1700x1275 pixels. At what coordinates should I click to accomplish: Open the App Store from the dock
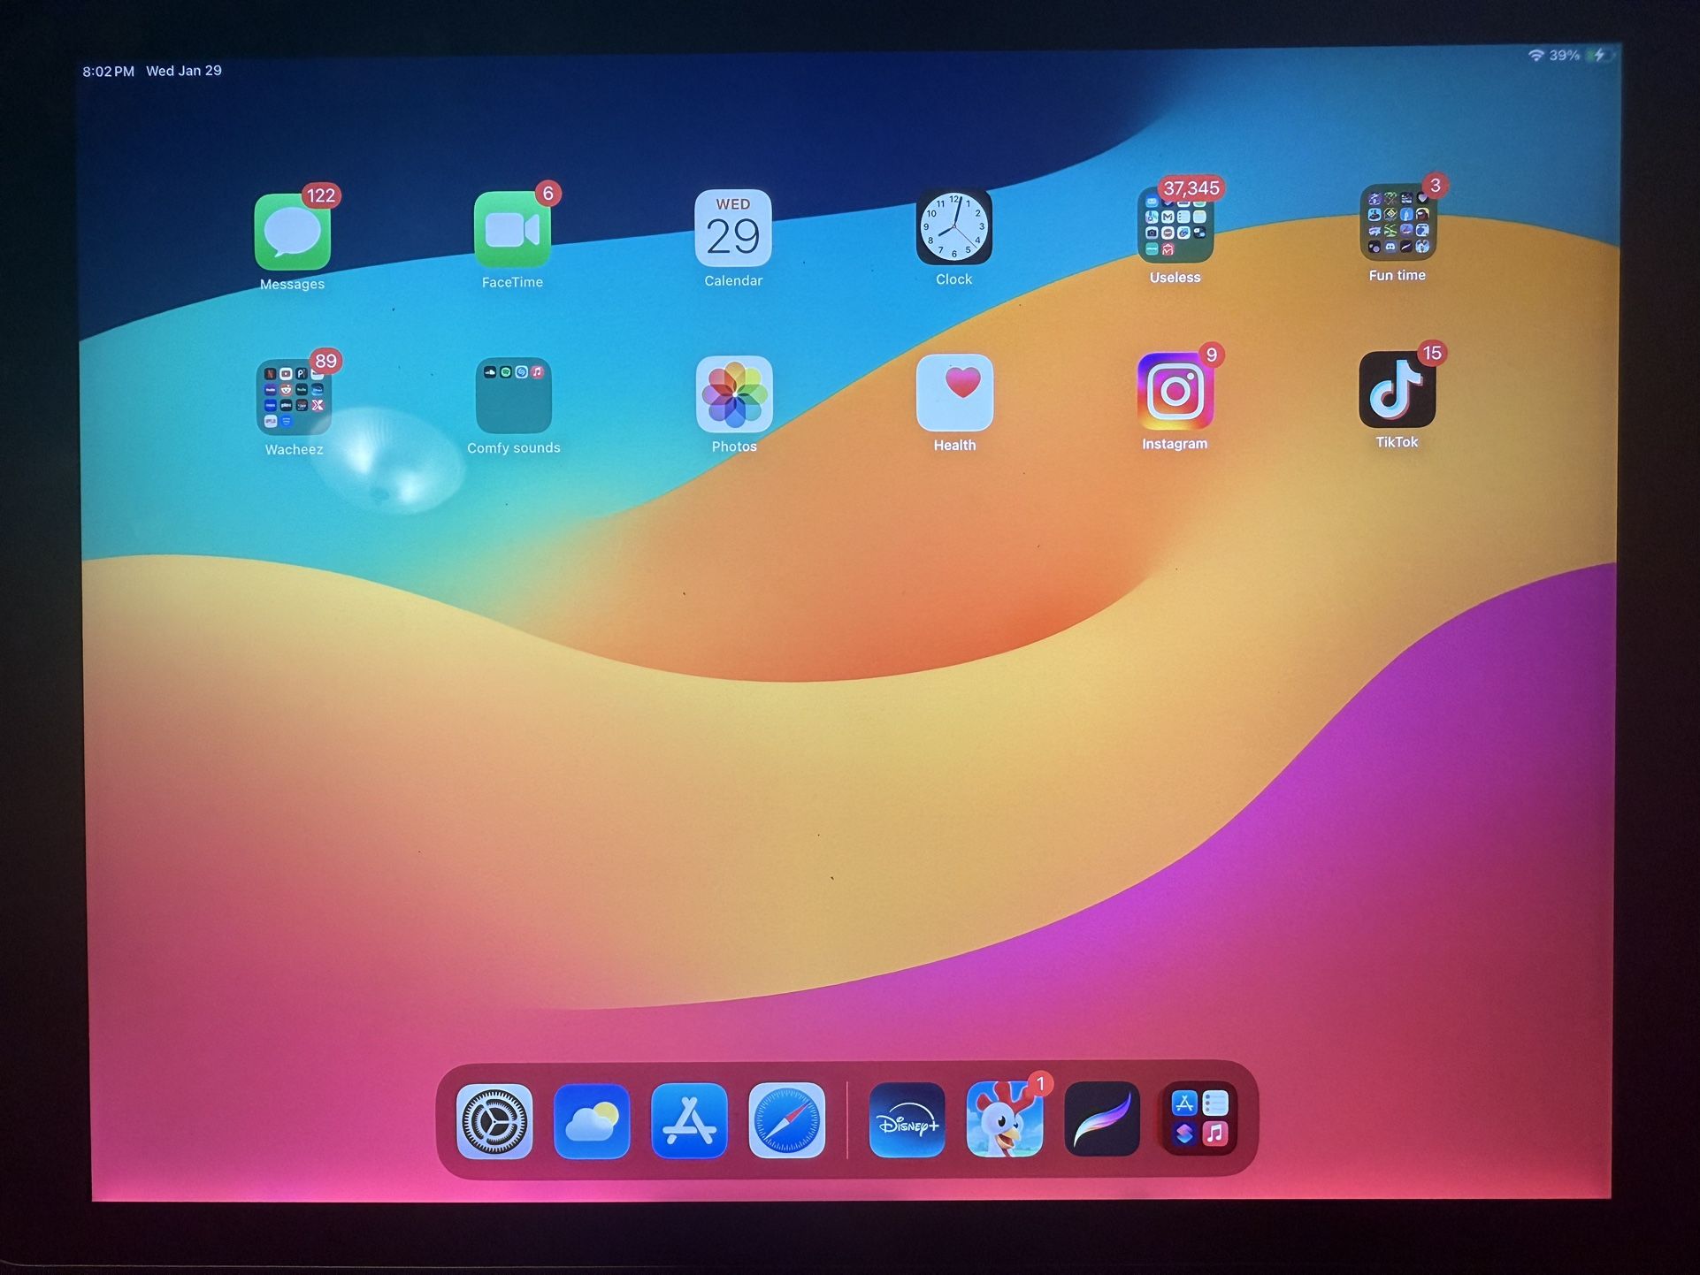click(689, 1123)
